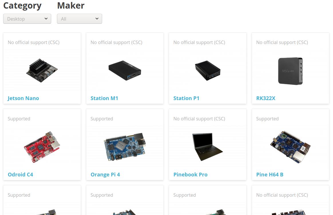Click the Jetson Nano board image
This screenshot has height=215, width=333.
[42, 70]
